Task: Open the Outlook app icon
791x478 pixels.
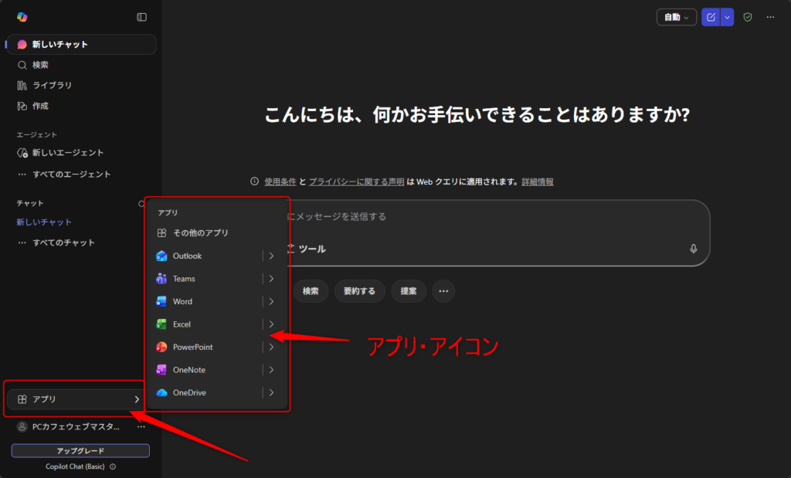Action: [161, 256]
